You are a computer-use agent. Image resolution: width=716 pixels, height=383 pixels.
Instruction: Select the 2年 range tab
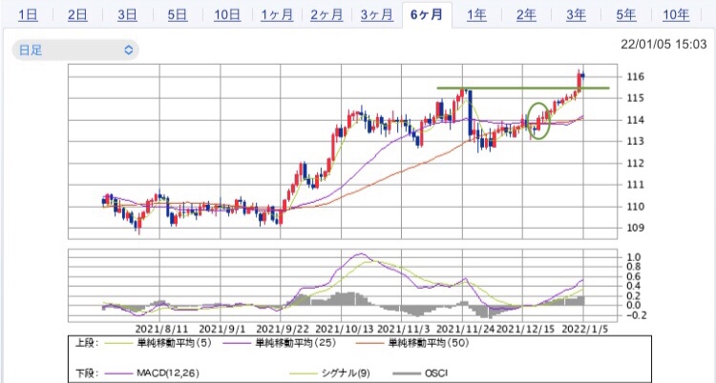point(526,15)
